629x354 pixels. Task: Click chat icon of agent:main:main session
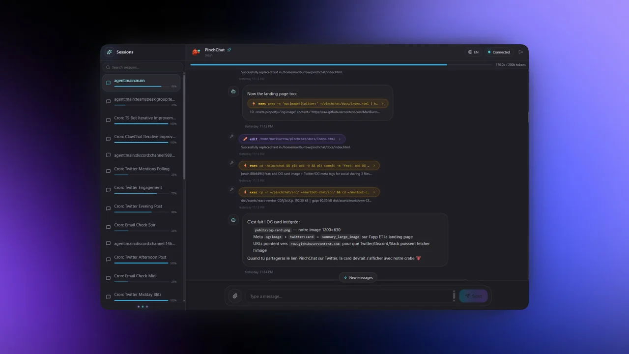(109, 83)
